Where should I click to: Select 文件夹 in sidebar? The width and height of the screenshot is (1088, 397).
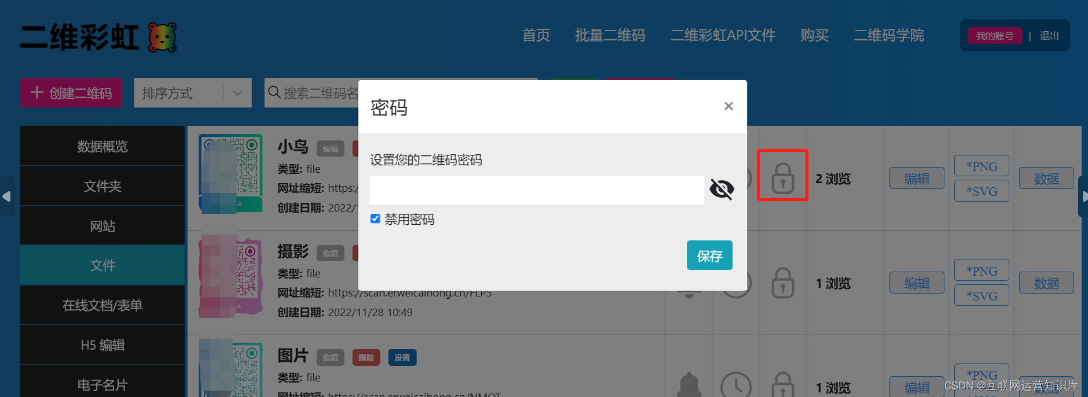click(102, 186)
